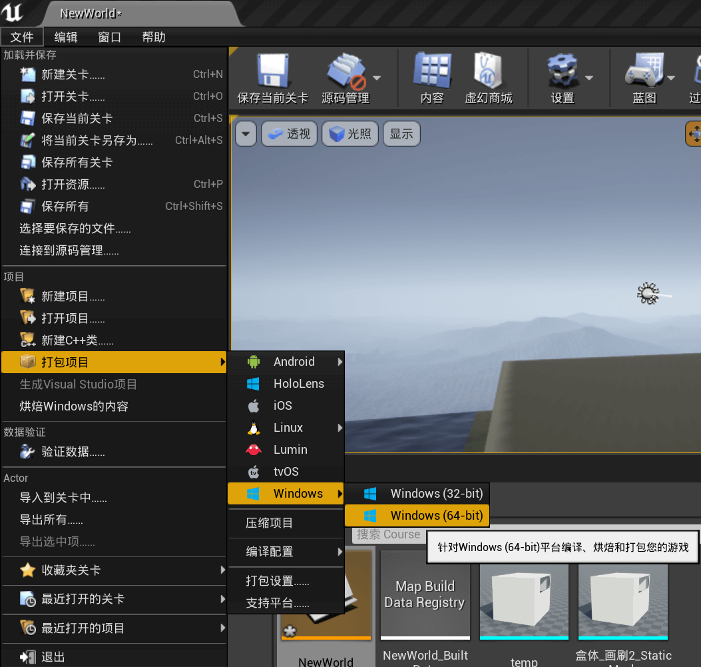Choose the Lumin packaging option
This screenshot has height=667, width=701.
[x=286, y=449]
